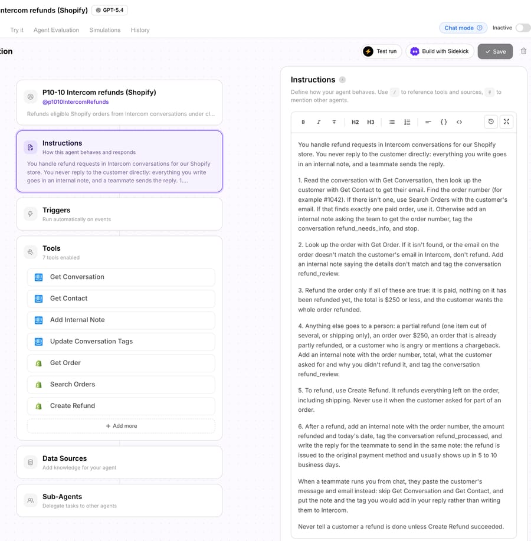This screenshot has height=541, width=531.
Task: Click the '7 tools enabled' label
Action: pos(61,257)
